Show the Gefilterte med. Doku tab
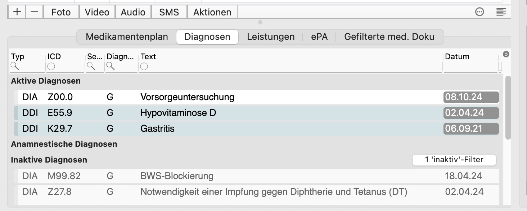 coord(389,37)
